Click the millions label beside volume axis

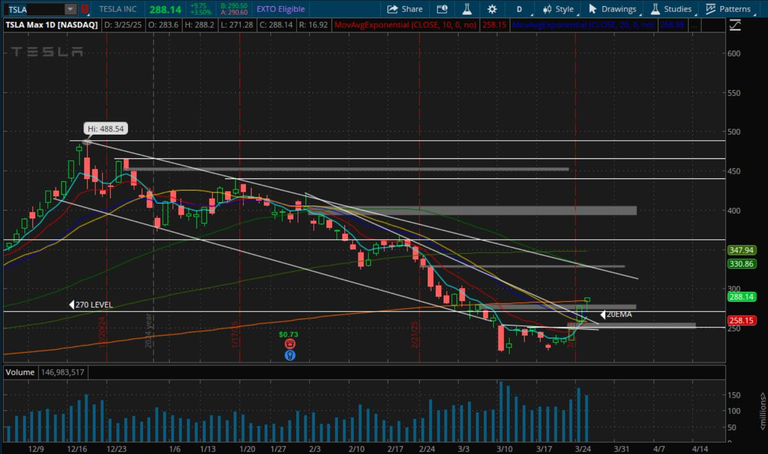[762, 411]
